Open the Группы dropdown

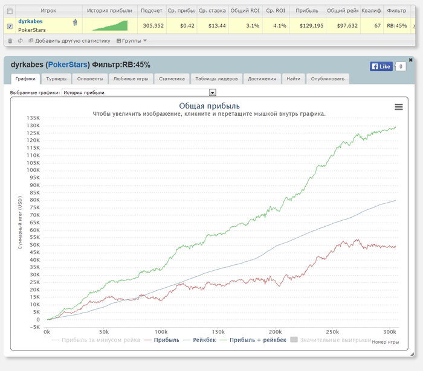point(132,41)
